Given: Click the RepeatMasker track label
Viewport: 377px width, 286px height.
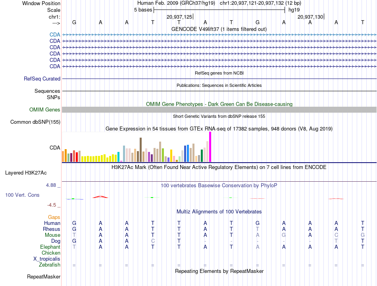Looking at the screenshot, I should [x=44, y=276].
